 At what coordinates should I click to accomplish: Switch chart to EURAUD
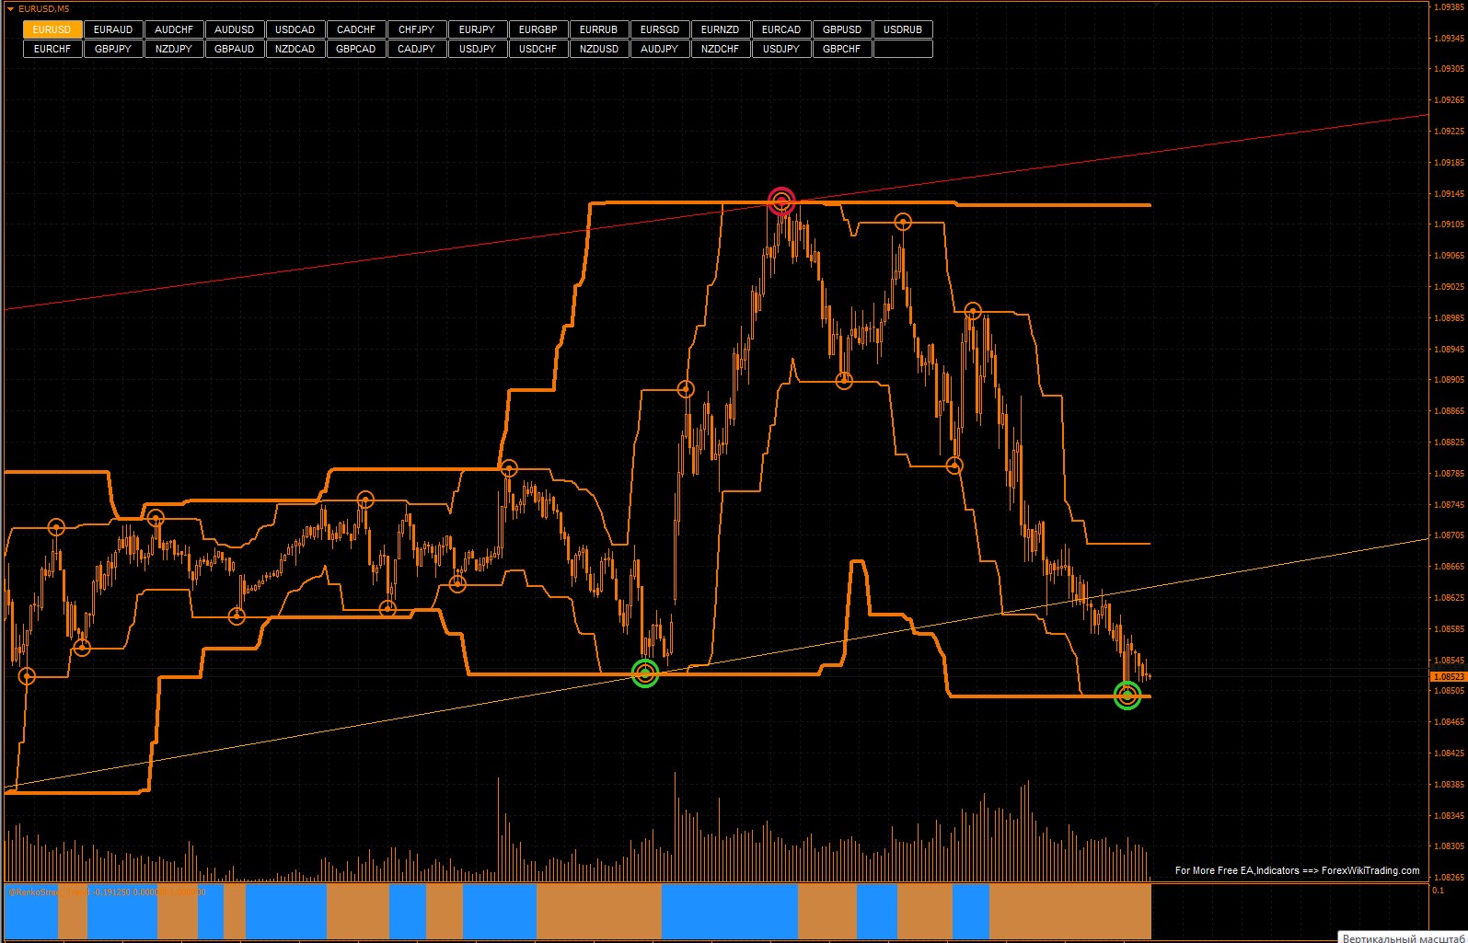112,29
